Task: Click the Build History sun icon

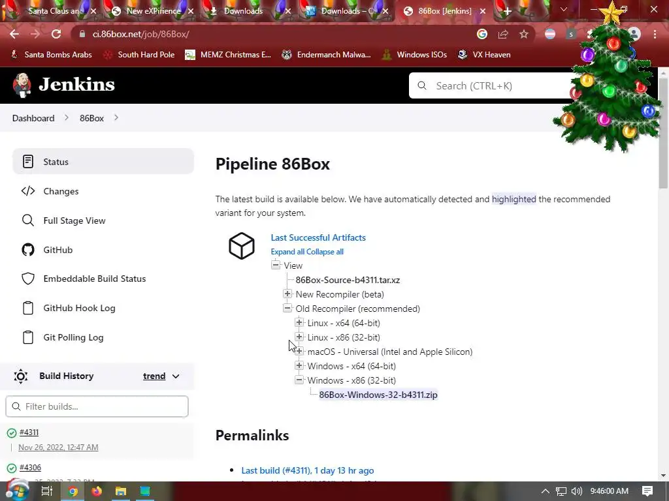Action: pyautogui.click(x=20, y=376)
